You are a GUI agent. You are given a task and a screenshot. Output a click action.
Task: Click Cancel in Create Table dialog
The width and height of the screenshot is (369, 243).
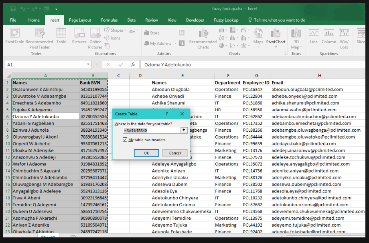click(x=175, y=153)
